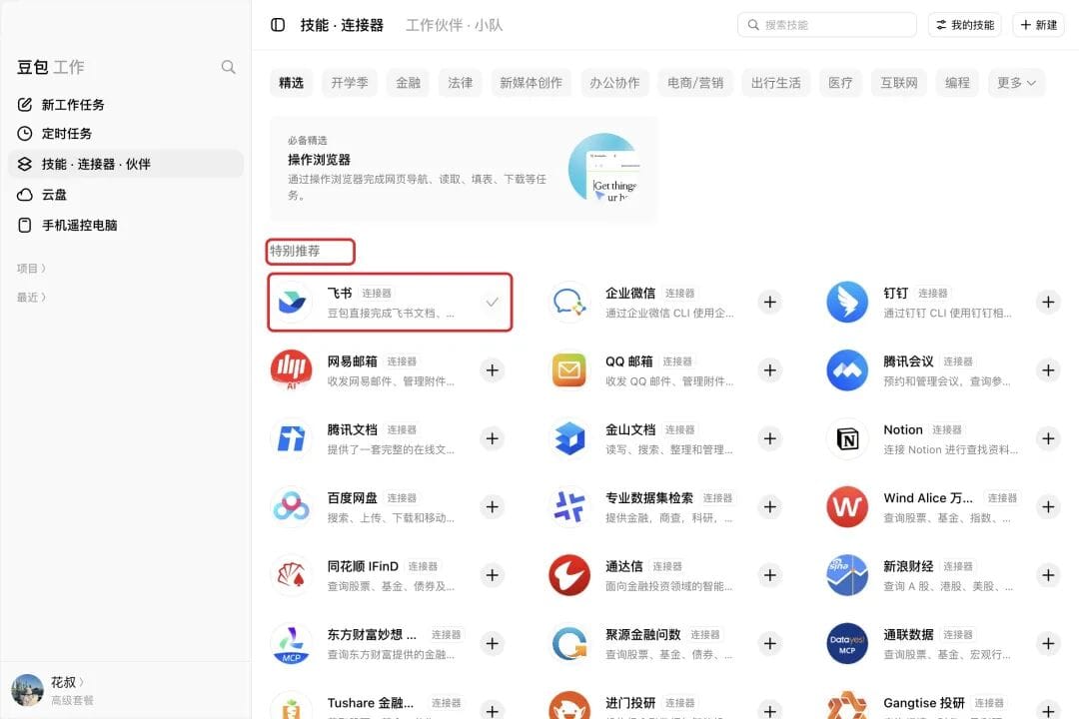1079x719 pixels.
Task: Switch to the 法律 tab
Action: pyautogui.click(x=461, y=83)
